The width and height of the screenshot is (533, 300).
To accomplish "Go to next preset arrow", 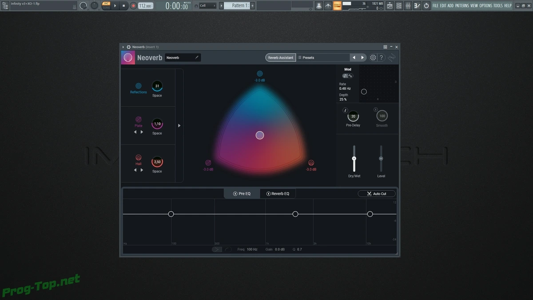I will tap(362, 58).
